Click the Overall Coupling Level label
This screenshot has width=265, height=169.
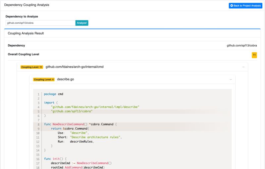[23, 54]
